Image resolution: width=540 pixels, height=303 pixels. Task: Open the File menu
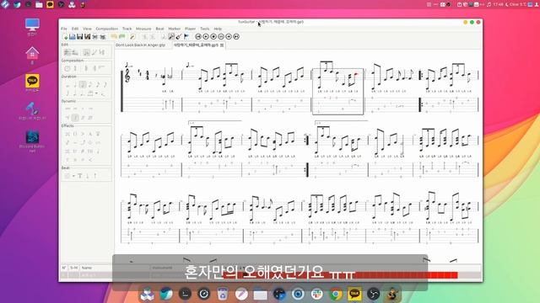tap(64, 29)
